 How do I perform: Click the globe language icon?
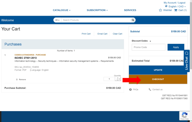pyautogui.click(x=166, y=6)
